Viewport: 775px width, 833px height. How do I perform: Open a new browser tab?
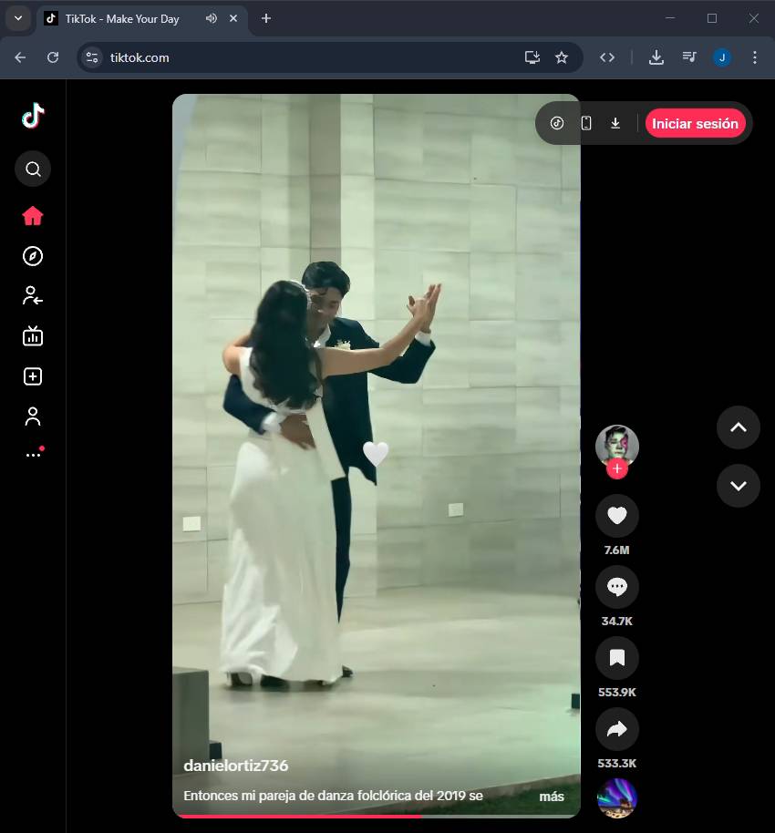pos(266,18)
